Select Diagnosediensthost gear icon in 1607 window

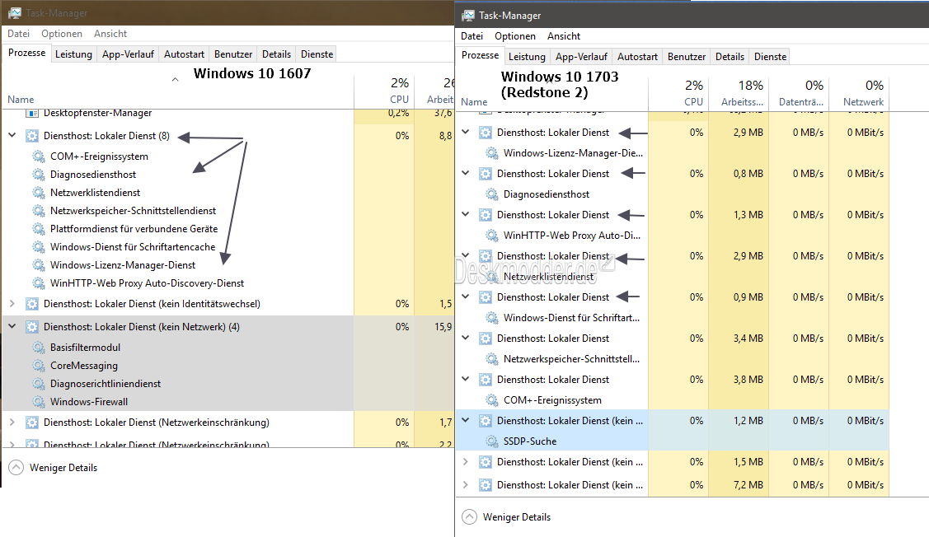click(x=39, y=175)
